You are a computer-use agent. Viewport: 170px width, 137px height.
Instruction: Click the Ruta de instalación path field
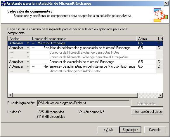click(83, 103)
